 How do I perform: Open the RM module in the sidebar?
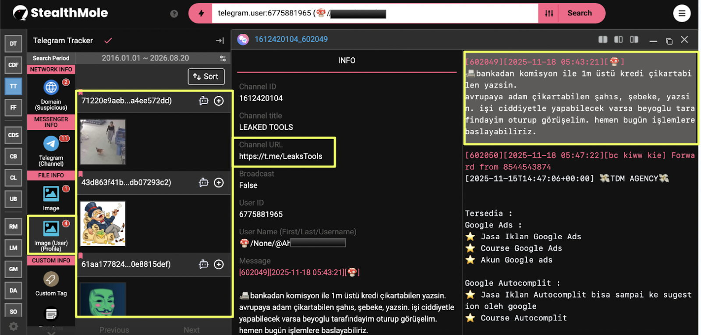coord(14,227)
